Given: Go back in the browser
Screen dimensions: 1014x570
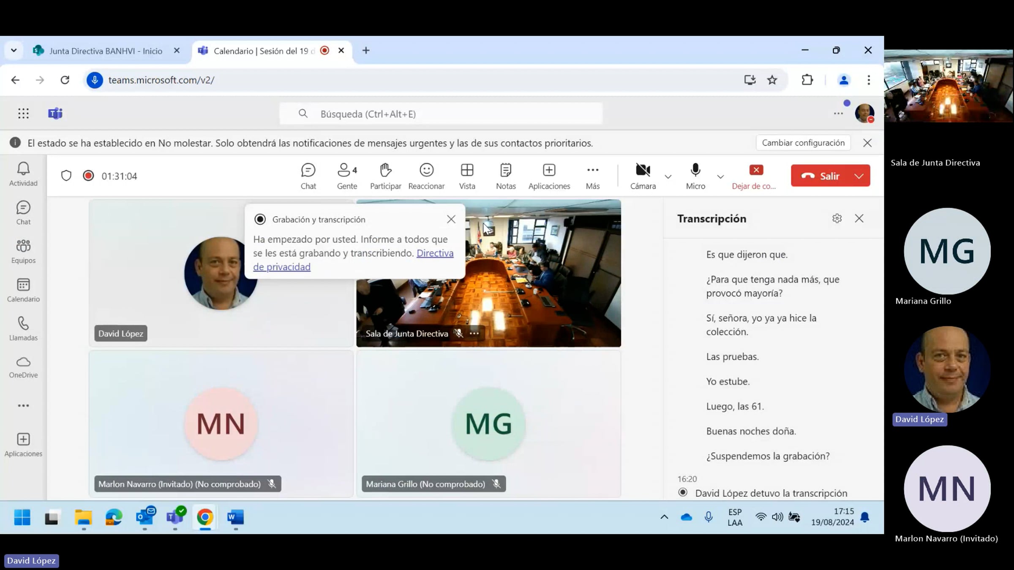Looking at the screenshot, I should 15,80.
